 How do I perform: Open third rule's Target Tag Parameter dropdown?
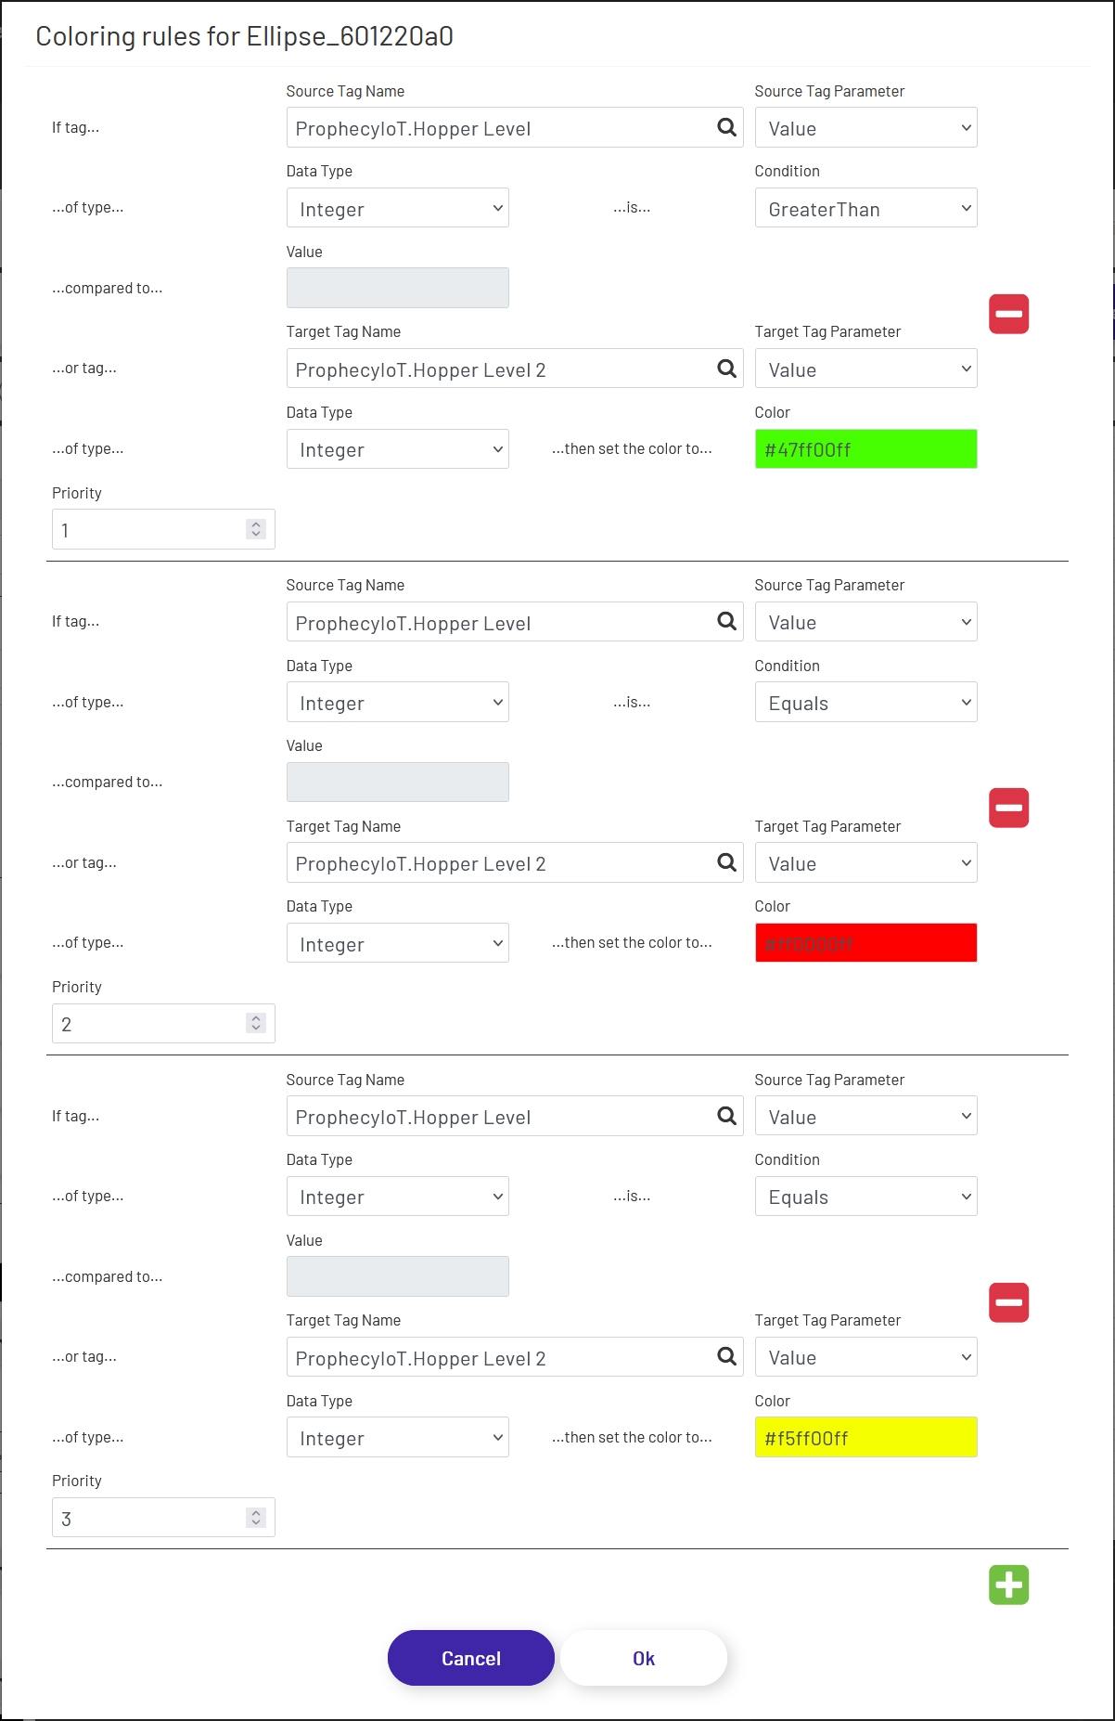(x=865, y=1357)
